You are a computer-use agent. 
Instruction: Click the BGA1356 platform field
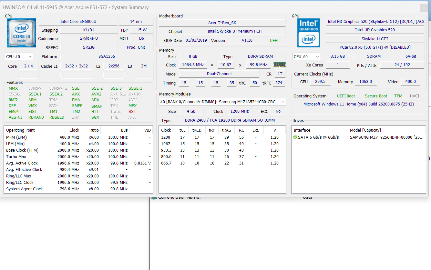[x=107, y=56]
